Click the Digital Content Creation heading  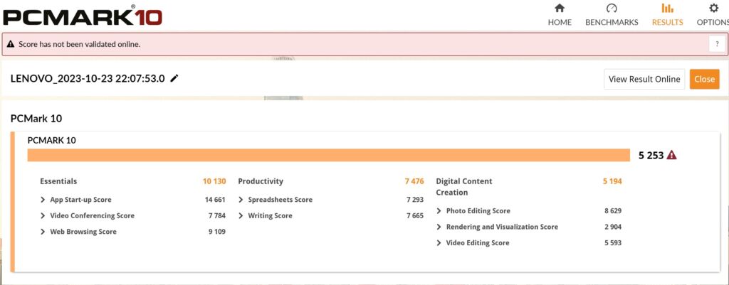click(464, 187)
